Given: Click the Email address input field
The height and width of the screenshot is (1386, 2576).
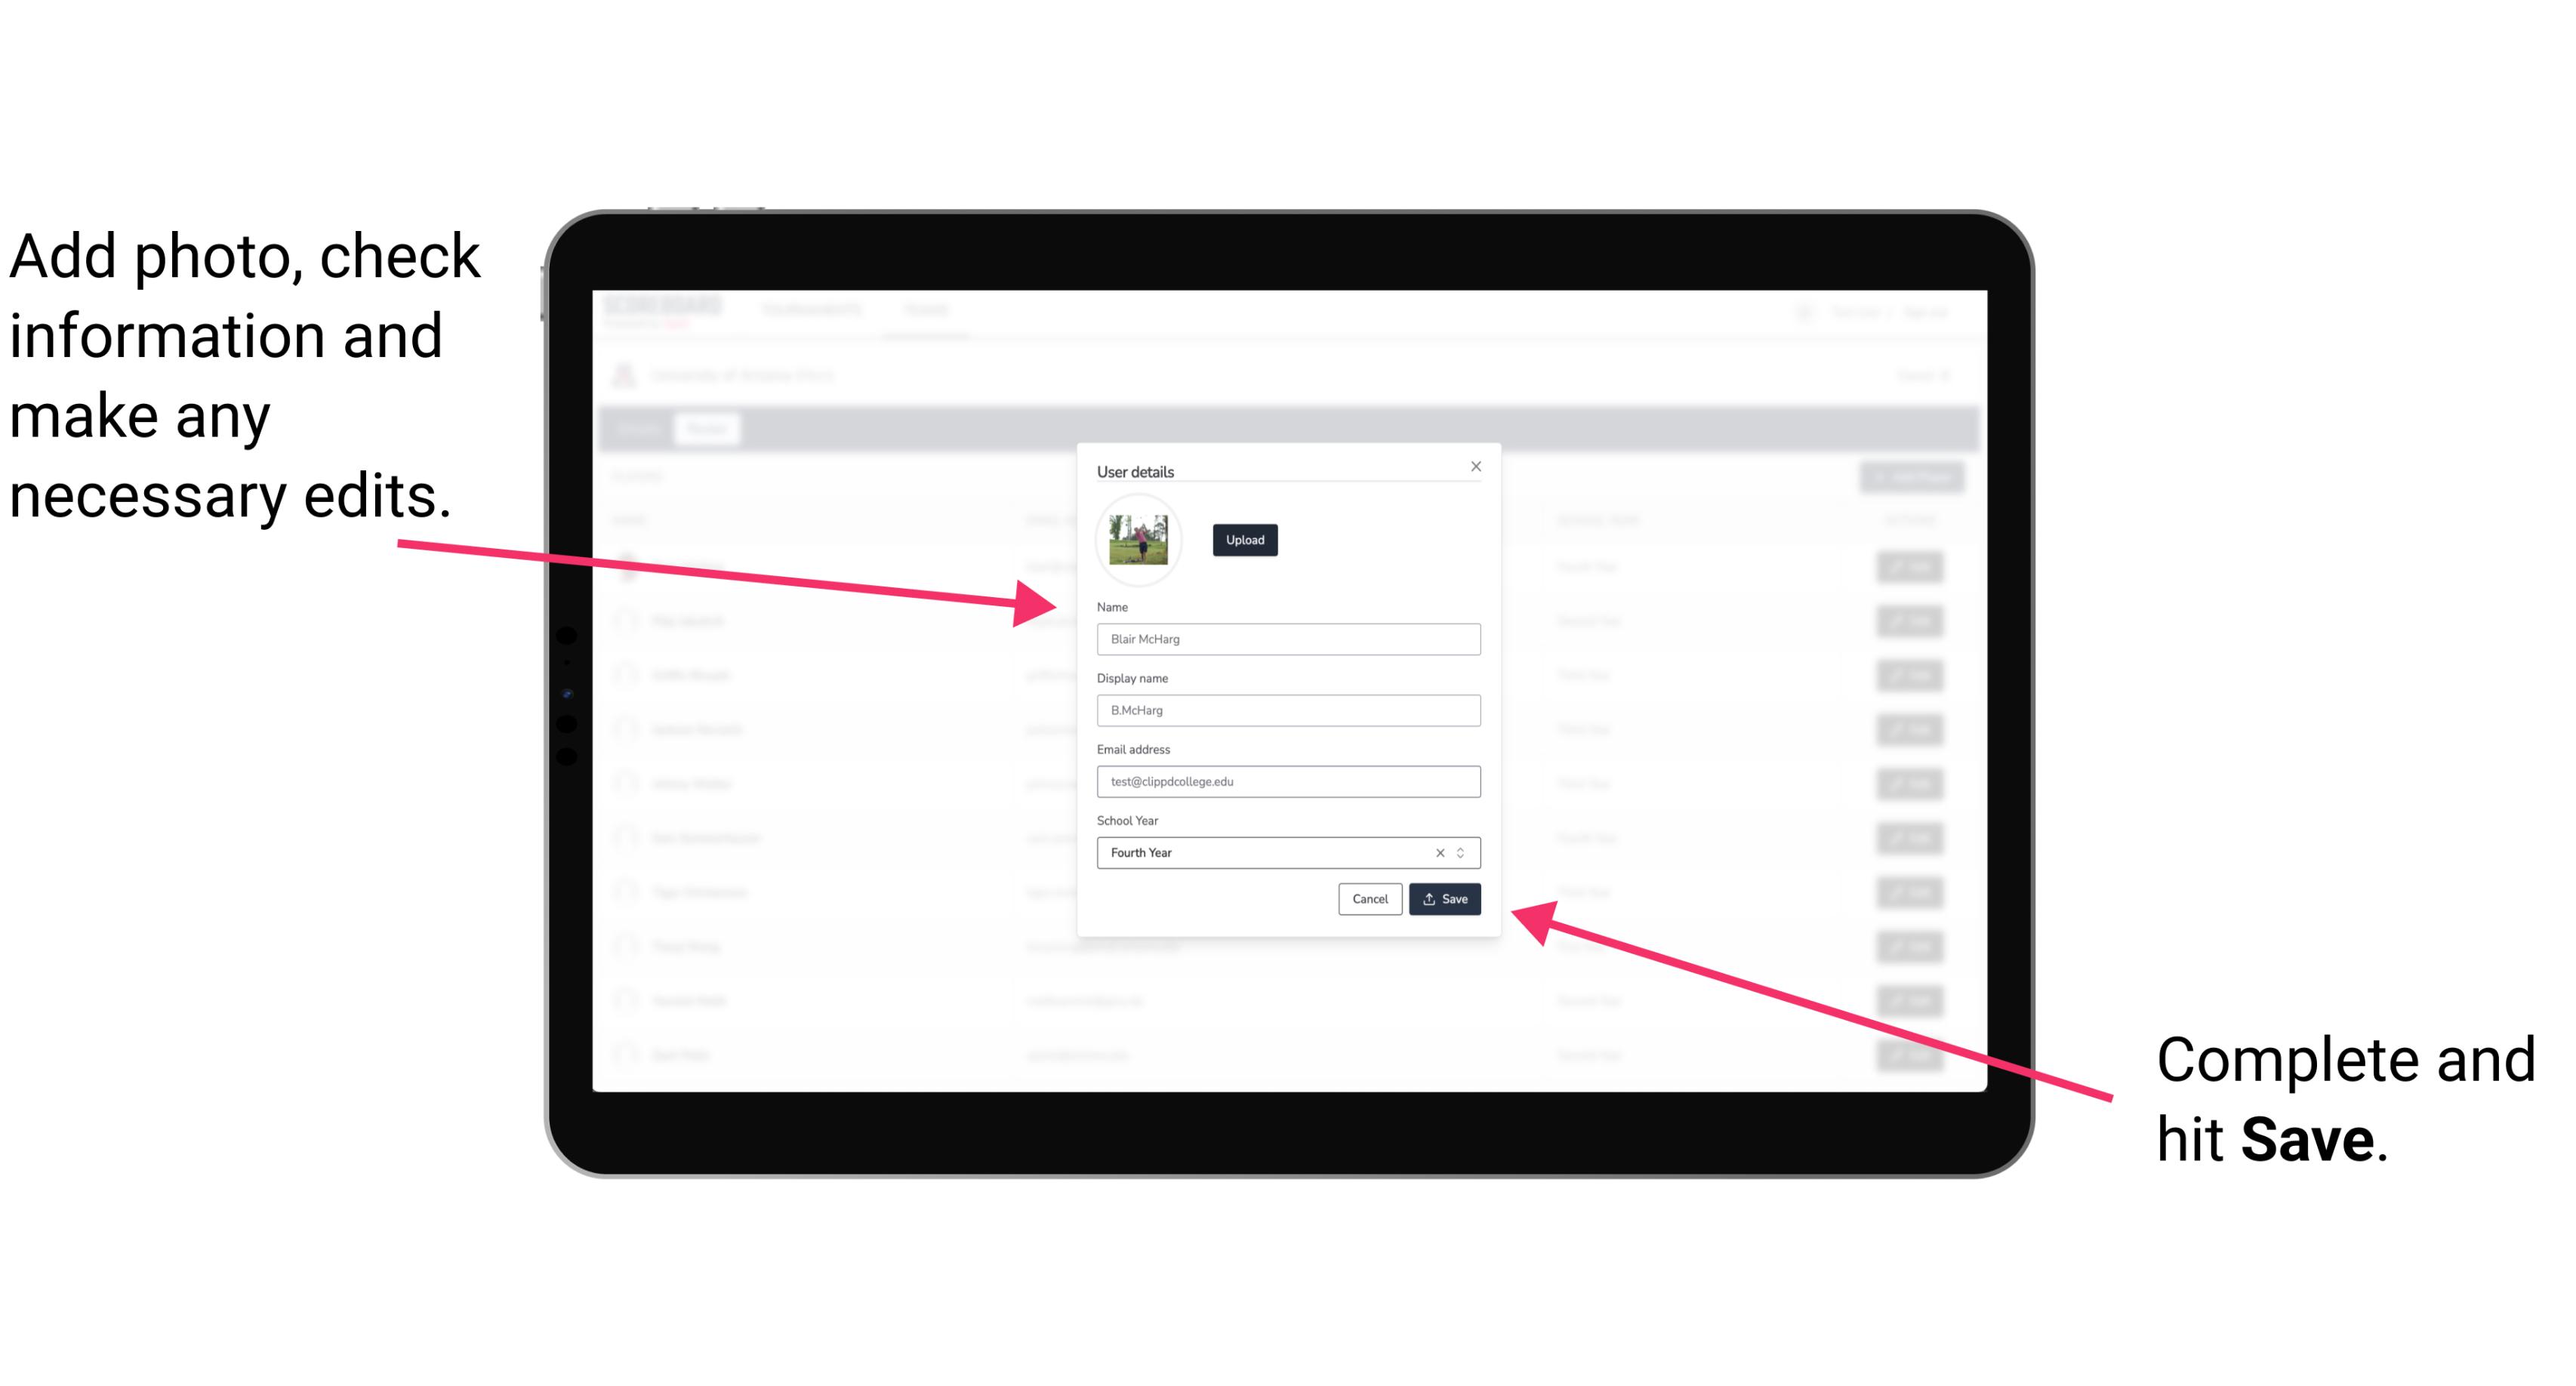Looking at the screenshot, I should (x=1287, y=780).
